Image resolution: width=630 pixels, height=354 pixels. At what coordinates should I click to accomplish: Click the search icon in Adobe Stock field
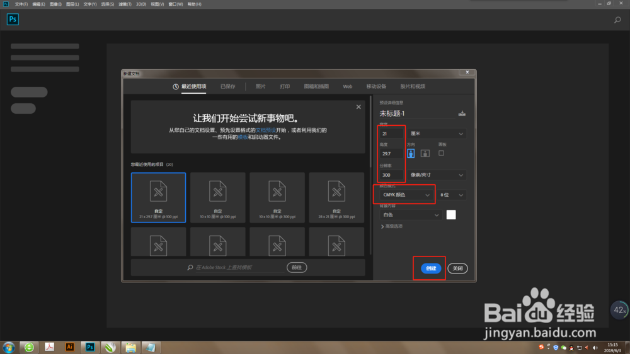pyautogui.click(x=190, y=267)
